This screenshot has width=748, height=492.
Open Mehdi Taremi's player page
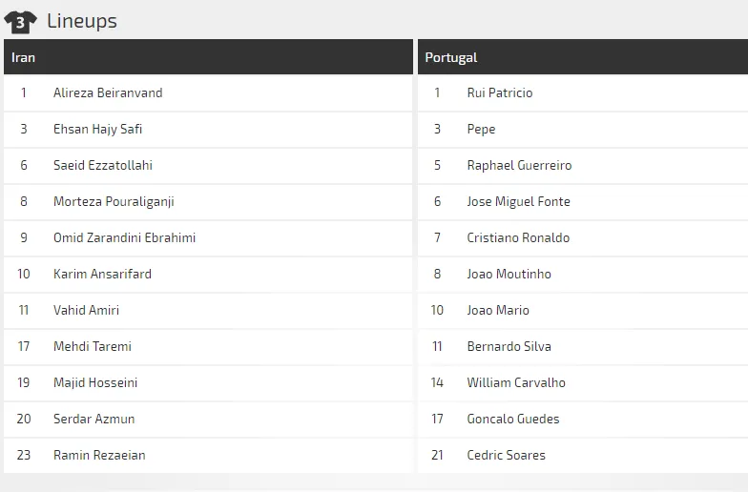pyautogui.click(x=93, y=346)
